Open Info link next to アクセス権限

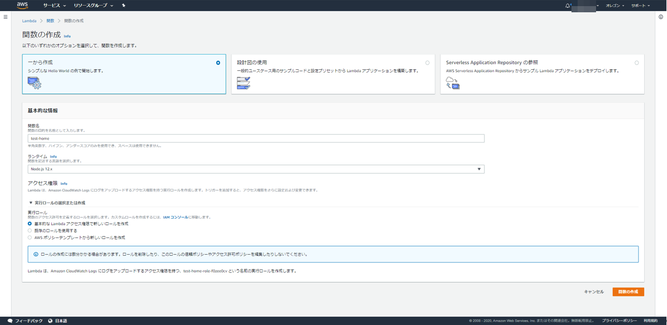tap(64, 184)
